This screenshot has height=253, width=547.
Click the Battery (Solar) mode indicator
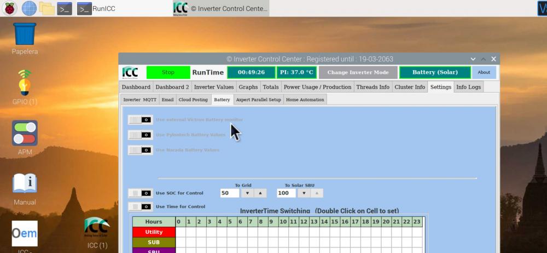(435, 72)
